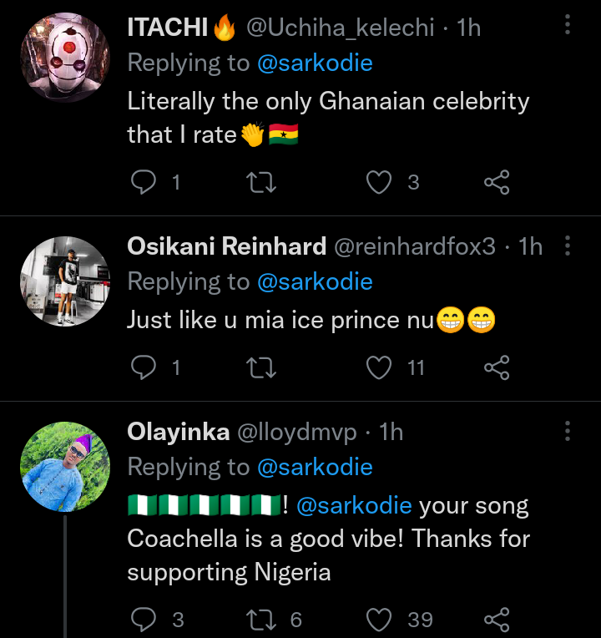Reply to ITACHI's tweet
Viewport: 601px width, 638px height.
(x=144, y=182)
